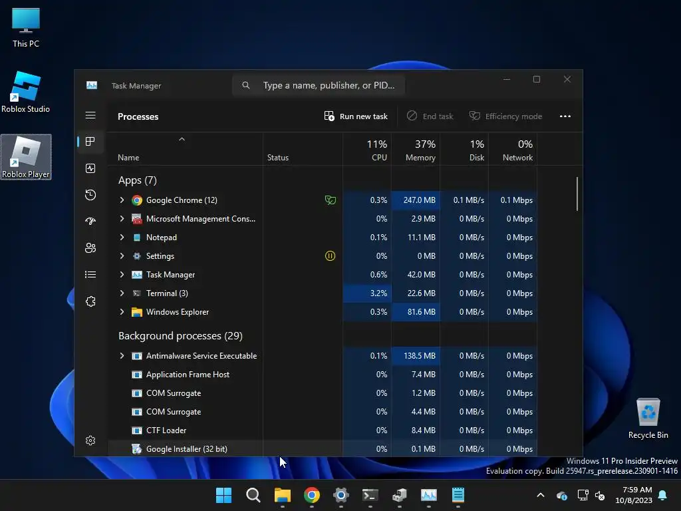Click the Task Manager title bar app icon
Screen dimensions: 681x511
pyautogui.click(x=92, y=85)
